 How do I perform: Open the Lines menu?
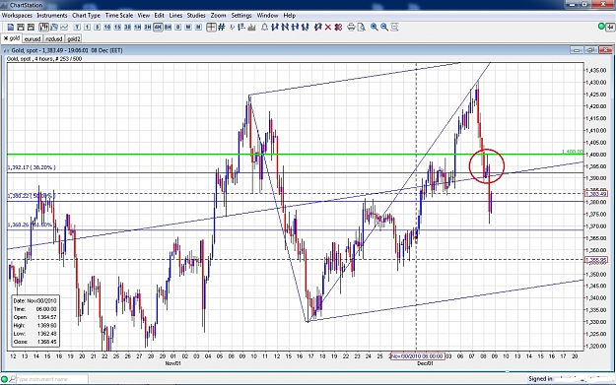click(175, 16)
